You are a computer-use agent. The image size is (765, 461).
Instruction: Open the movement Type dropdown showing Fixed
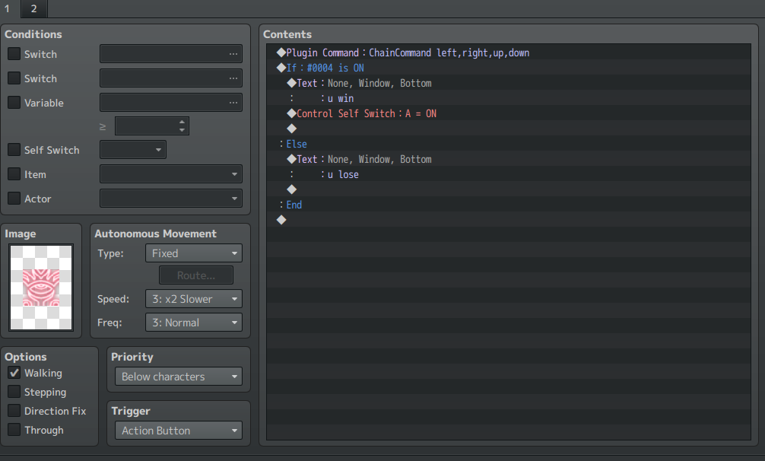coord(194,253)
